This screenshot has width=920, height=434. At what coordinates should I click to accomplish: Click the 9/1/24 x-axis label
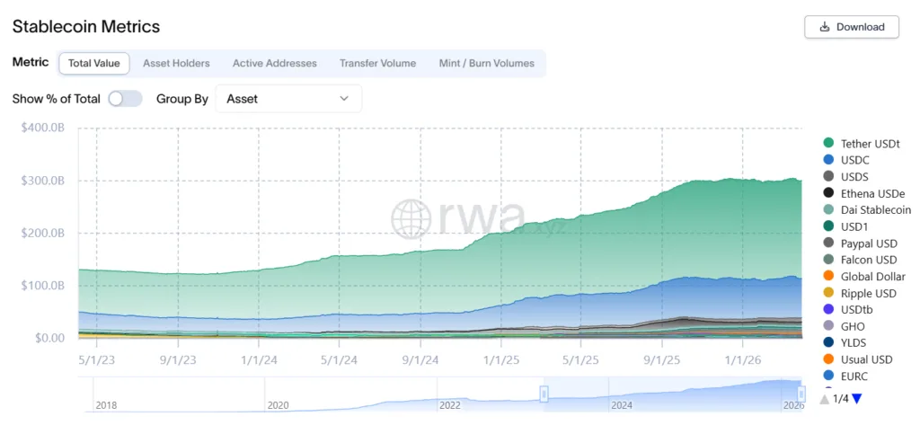point(420,360)
